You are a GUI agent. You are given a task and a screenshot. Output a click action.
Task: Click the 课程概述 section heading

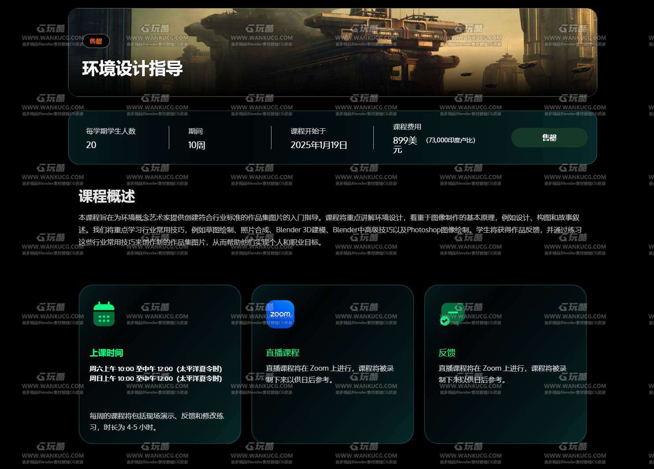pyautogui.click(x=107, y=197)
